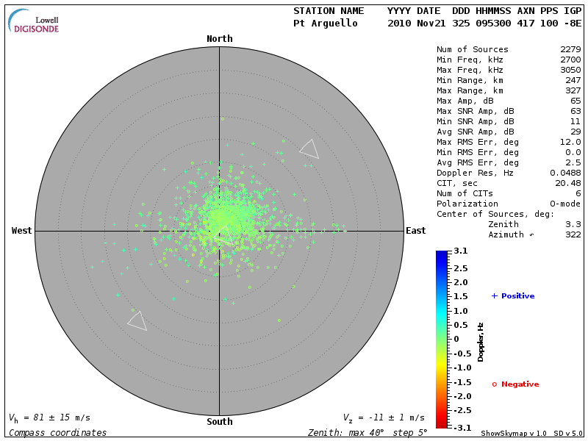Click the small arrow icon beside Azimuth
This screenshot has width=588, height=441.
(x=532, y=235)
